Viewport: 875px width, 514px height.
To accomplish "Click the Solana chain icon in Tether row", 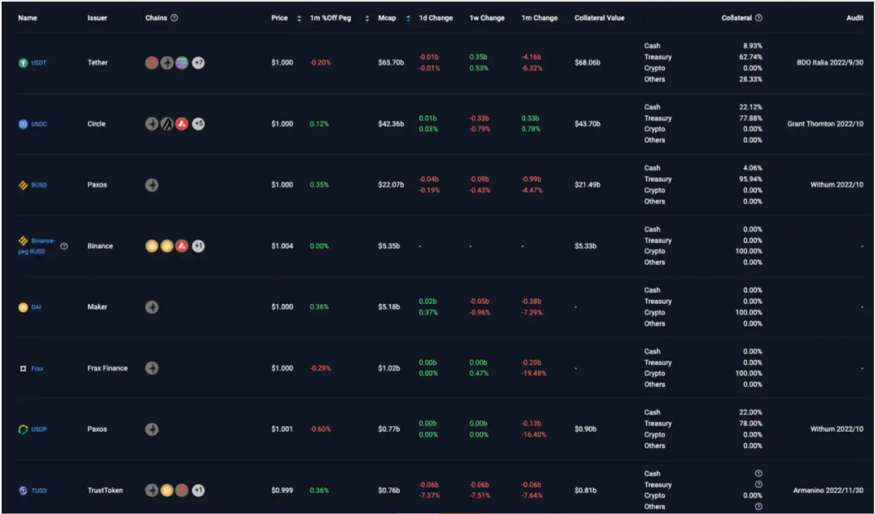I will pos(182,63).
